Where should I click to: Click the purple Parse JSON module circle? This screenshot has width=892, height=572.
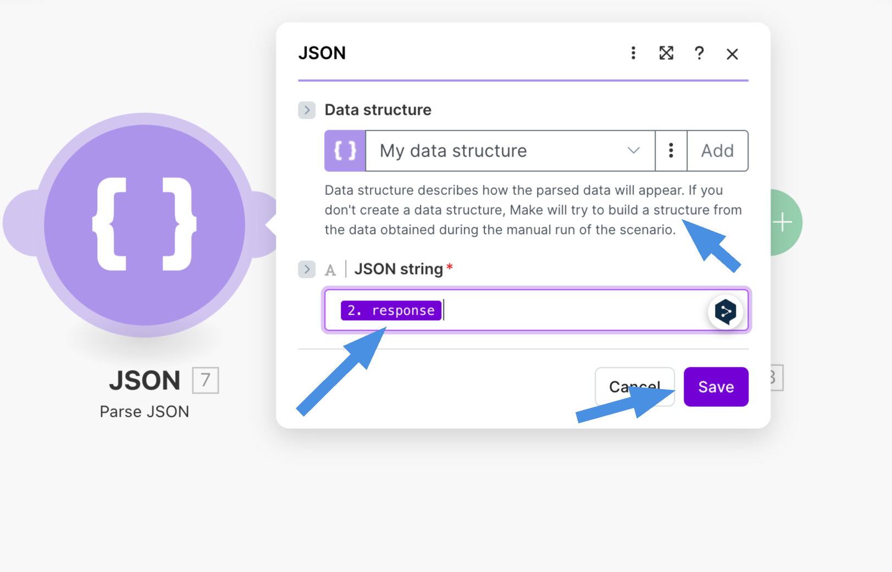[144, 225]
